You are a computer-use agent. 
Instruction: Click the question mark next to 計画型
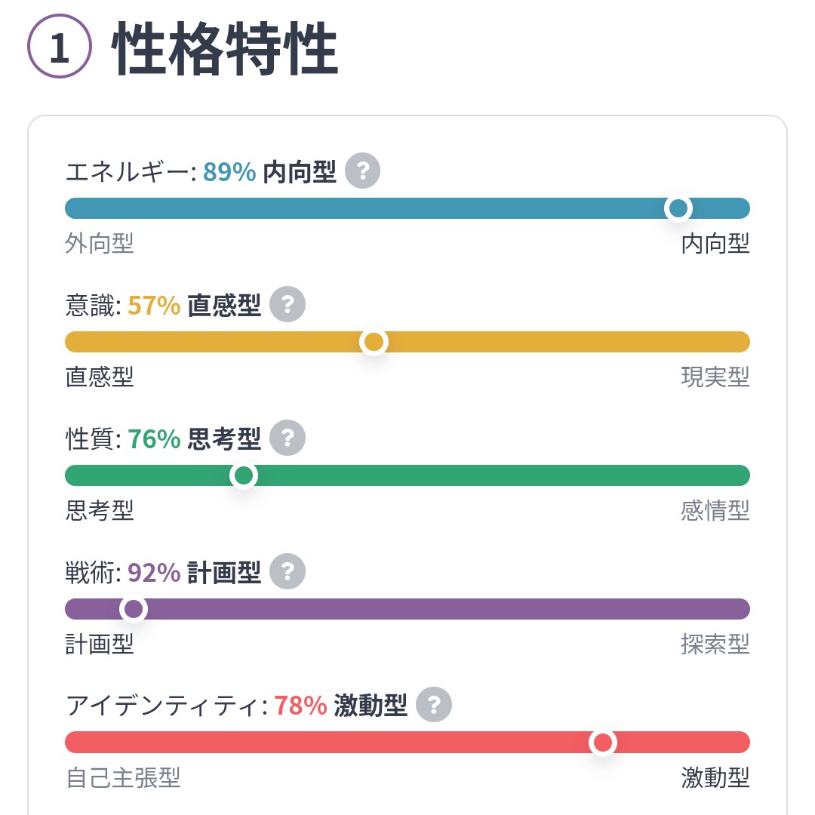288,571
